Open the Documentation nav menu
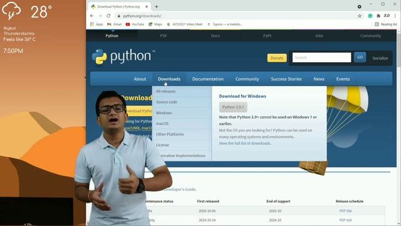Screen dimensions: 401x226 pos(208,79)
